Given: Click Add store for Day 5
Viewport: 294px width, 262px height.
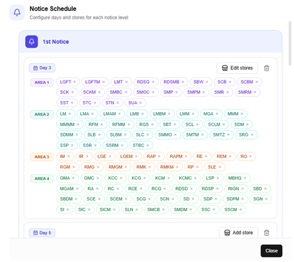Looking at the screenshot, I should click(x=238, y=232).
